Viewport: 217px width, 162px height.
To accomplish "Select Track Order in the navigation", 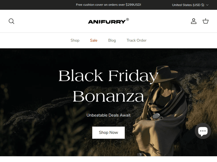I will click(x=137, y=40).
